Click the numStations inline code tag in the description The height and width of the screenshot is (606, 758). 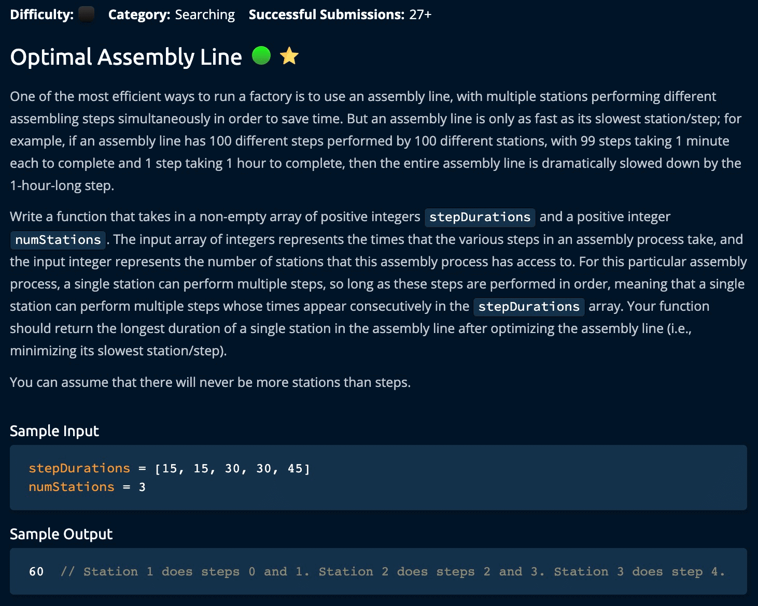point(58,239)
